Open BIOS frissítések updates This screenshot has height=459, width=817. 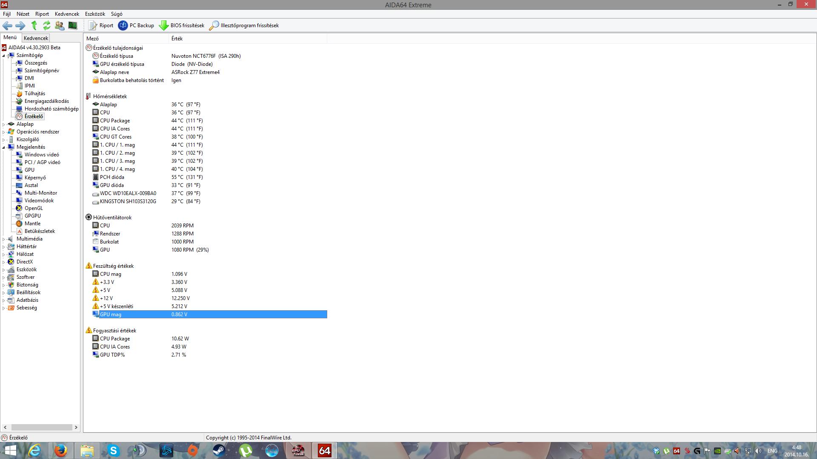[182, 25]
